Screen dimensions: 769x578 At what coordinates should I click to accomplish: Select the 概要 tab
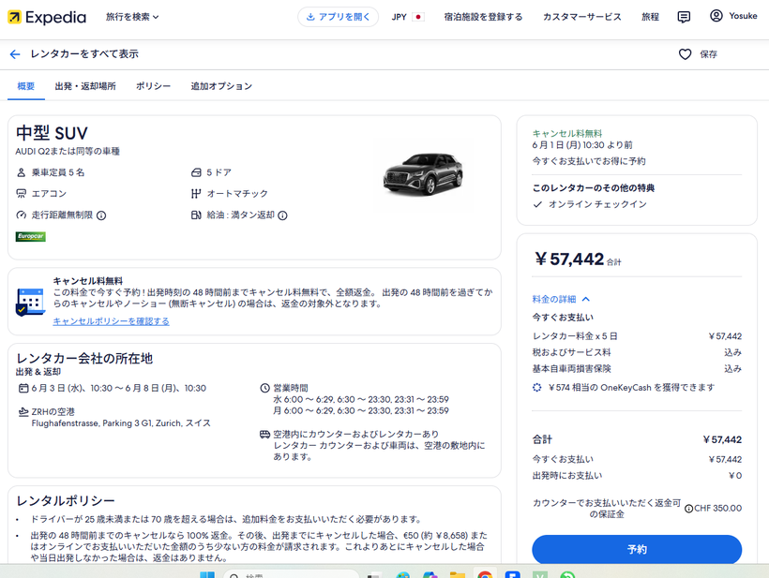click(26, 86)
